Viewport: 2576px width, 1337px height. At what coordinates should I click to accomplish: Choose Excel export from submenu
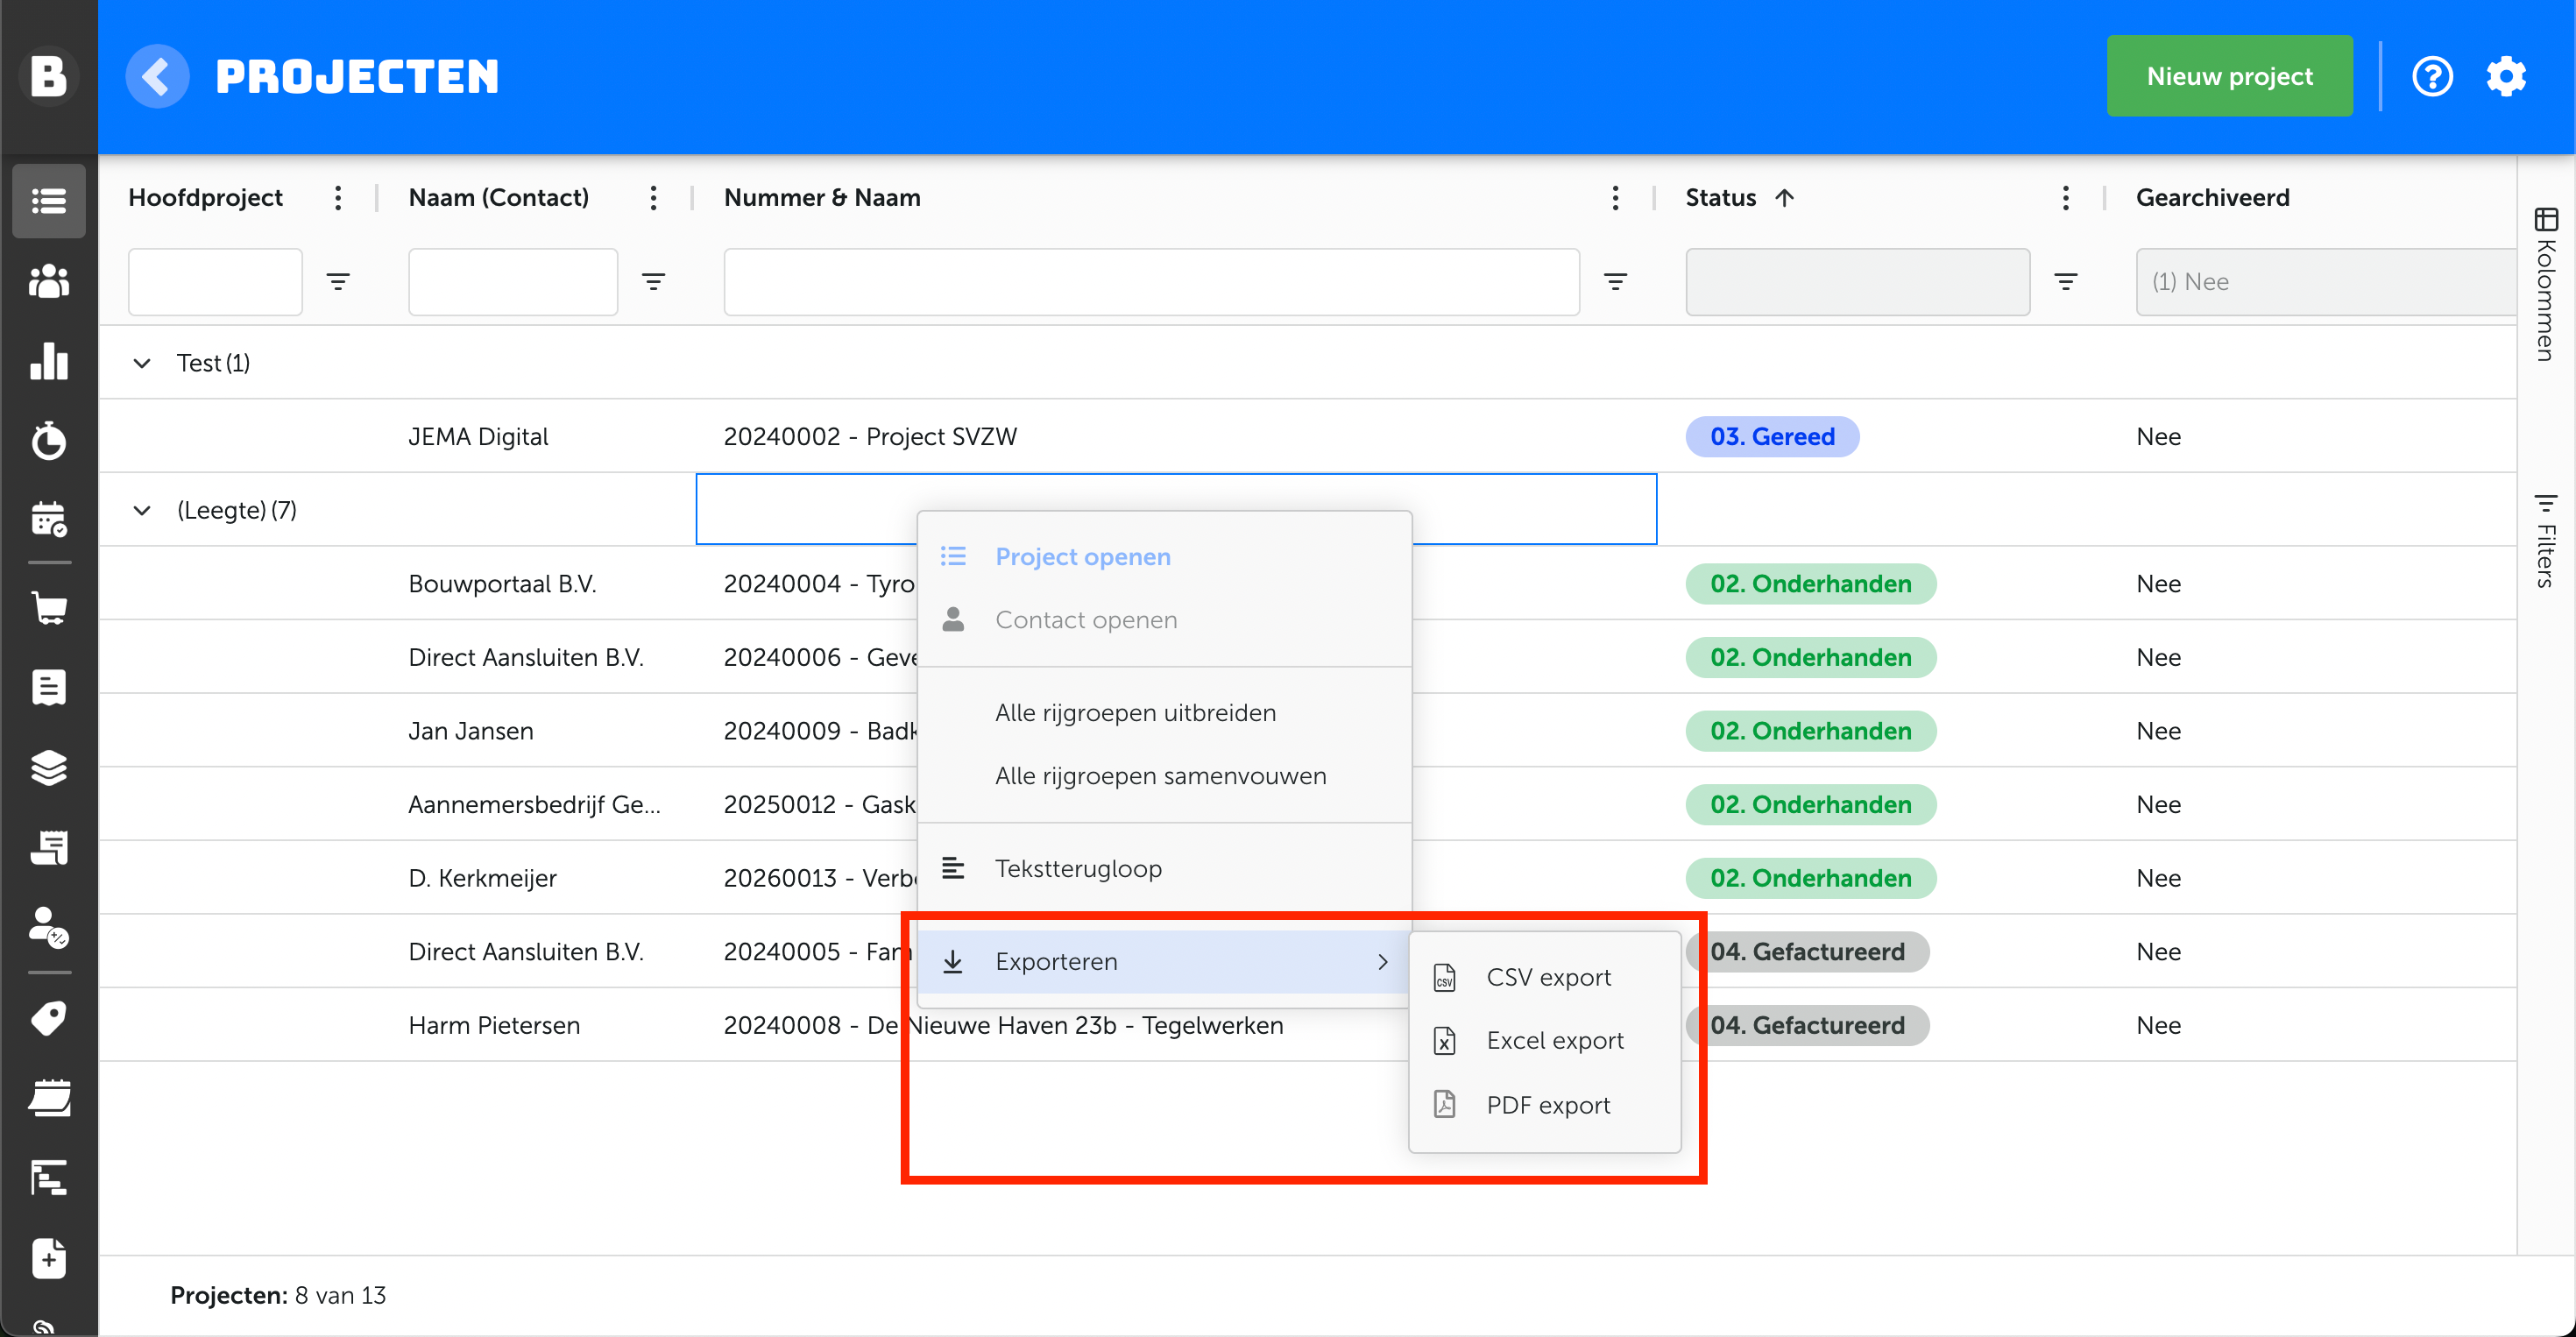(x=1544, y=1041)
